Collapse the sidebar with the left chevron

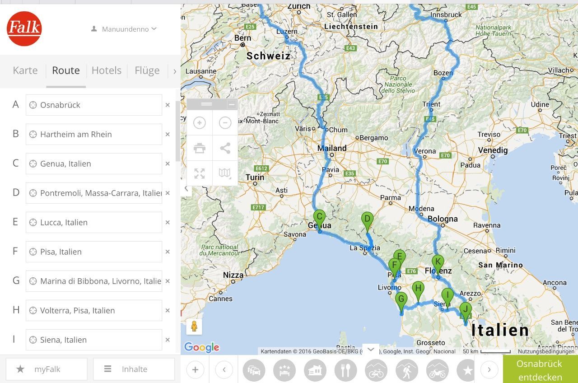[186, 189]
